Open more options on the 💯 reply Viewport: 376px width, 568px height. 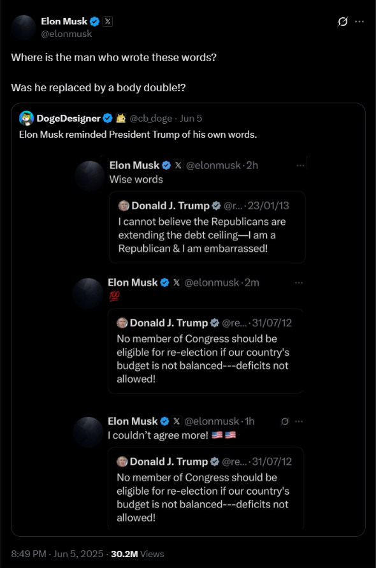point(300,282)
